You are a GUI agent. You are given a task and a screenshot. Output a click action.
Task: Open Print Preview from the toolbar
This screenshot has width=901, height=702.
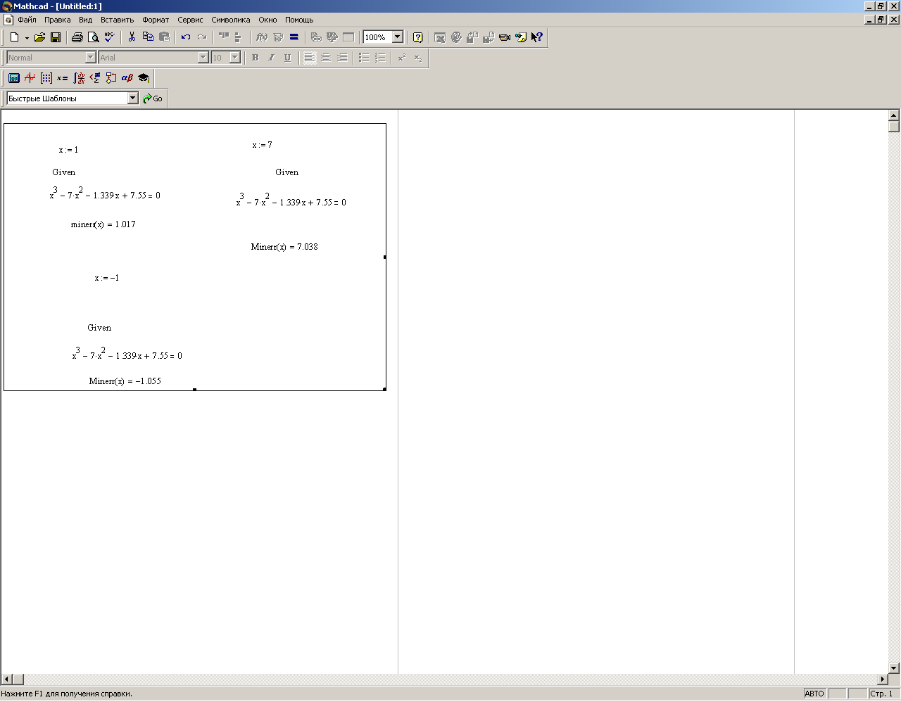pyautogui.click(x=93, y=37)
